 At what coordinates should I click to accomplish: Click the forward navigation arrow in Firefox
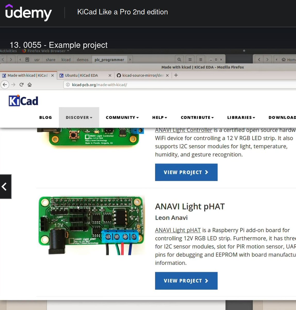tap(13, 84)
